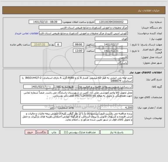Screen dimensions: 168x162
Task: Click the پاسخ به نیاز button
Action: [117, 132]
